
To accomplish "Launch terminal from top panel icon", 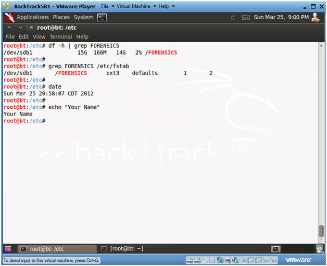I will coord(102,17).
